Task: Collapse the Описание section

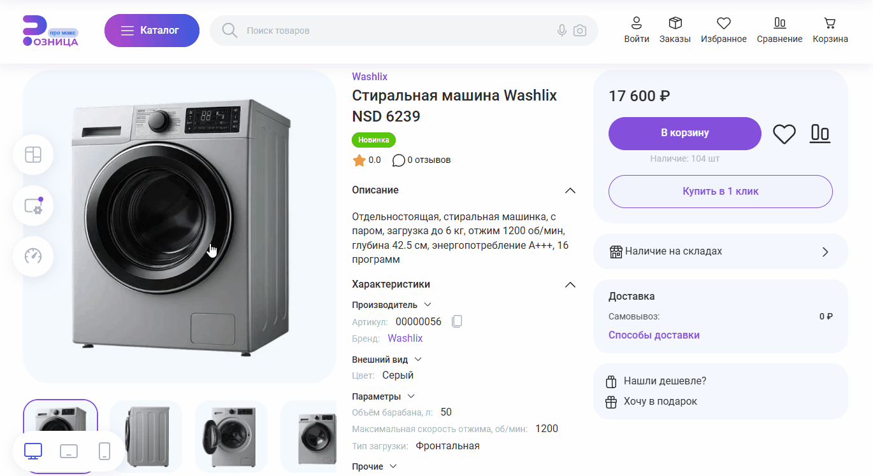Action: (570, 190)
